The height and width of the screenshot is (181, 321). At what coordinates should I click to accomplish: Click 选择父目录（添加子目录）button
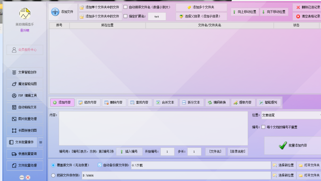click(201, 16)
